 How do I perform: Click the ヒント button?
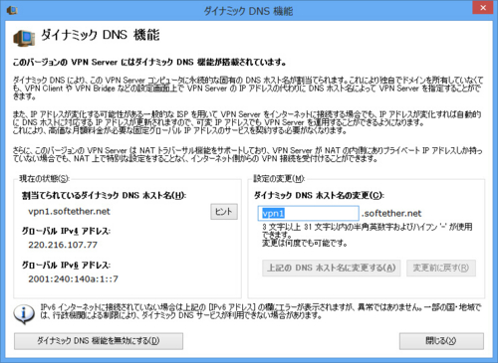pos(224,212)
